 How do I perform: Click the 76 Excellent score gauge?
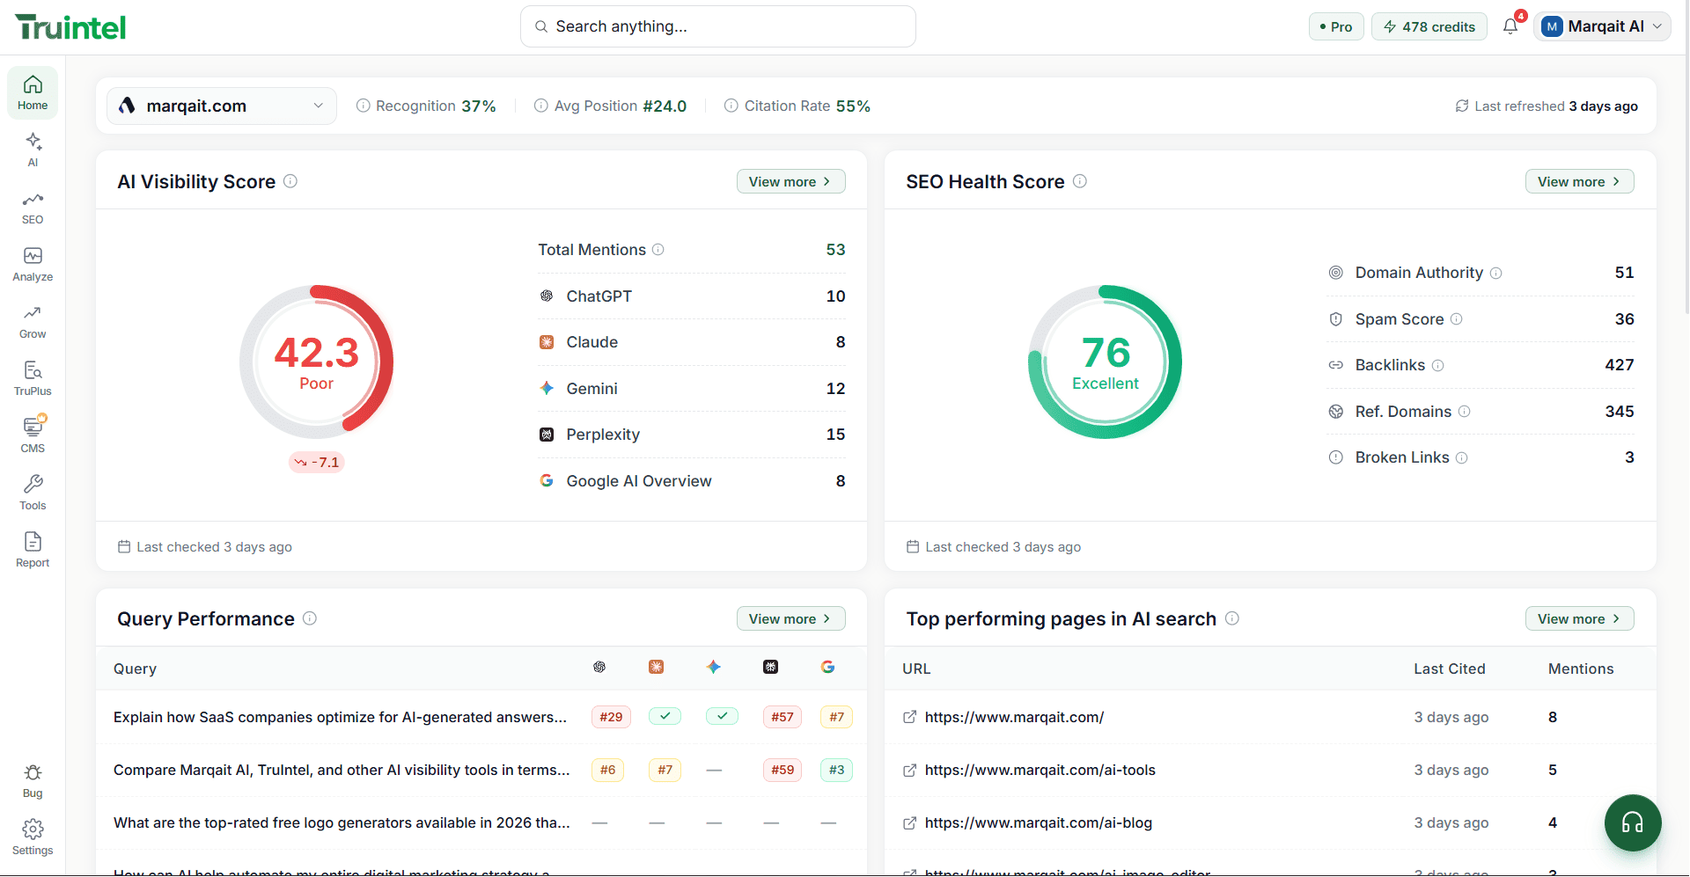pyautogui.click(x=1106, y=362)
